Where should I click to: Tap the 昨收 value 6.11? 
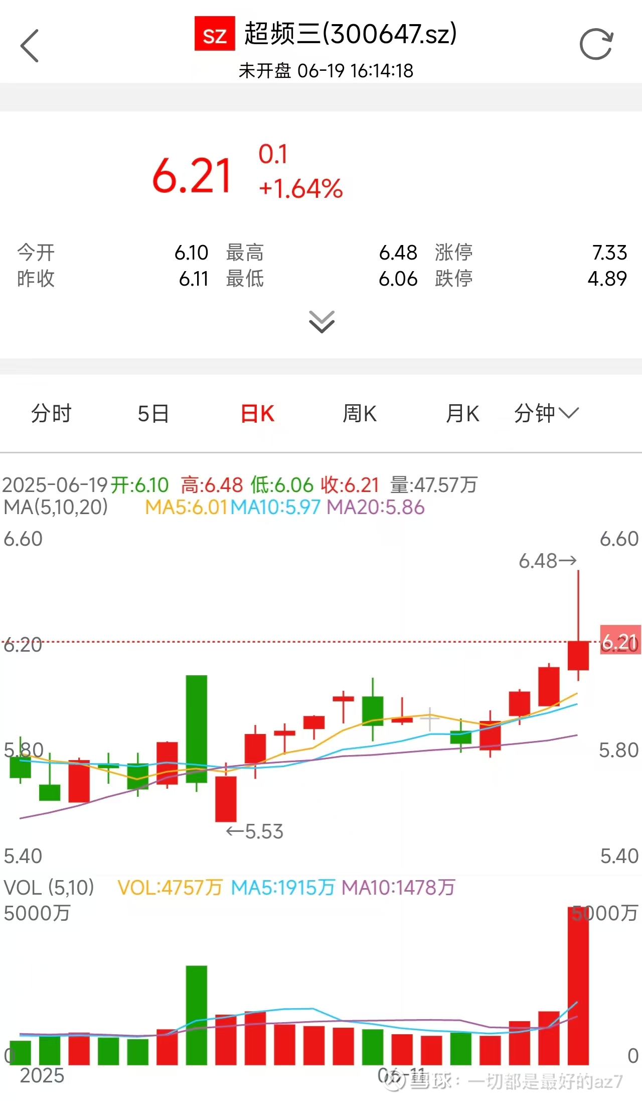point(194,279)
